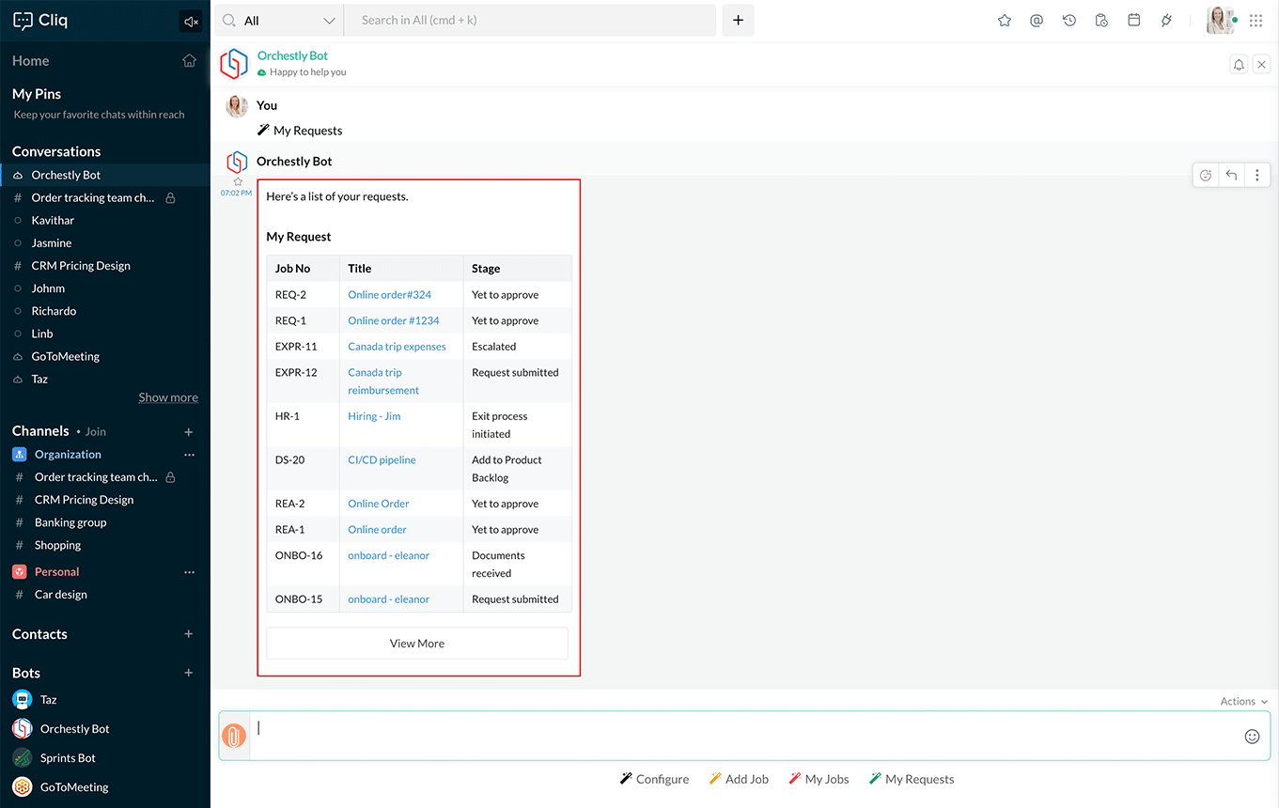Open the Canada trip reimbursement link
The image size is (1279, 808).
(383, 381)
